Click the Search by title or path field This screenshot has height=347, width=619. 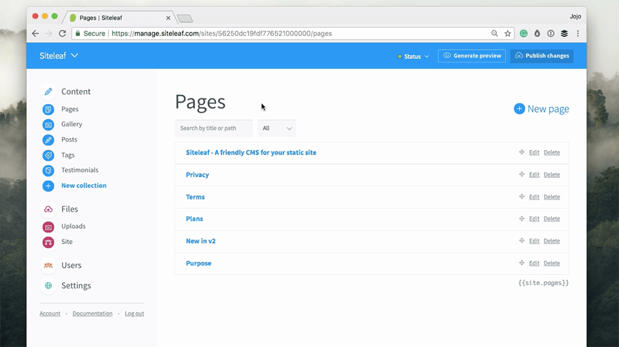pos(214,128)
